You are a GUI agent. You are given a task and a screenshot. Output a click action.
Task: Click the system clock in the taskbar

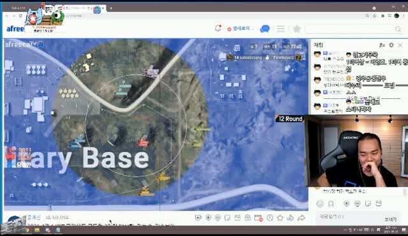[390, 230]
